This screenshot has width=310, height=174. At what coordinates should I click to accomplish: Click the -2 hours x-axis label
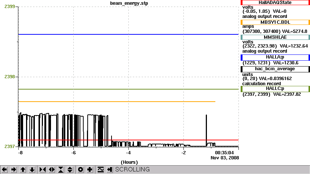click(184, 153)
